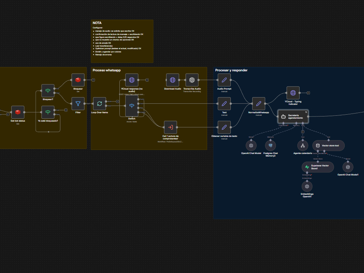Select the Agente calendario tool node
This screenshot has width=364, height=273.
point(303,146)
